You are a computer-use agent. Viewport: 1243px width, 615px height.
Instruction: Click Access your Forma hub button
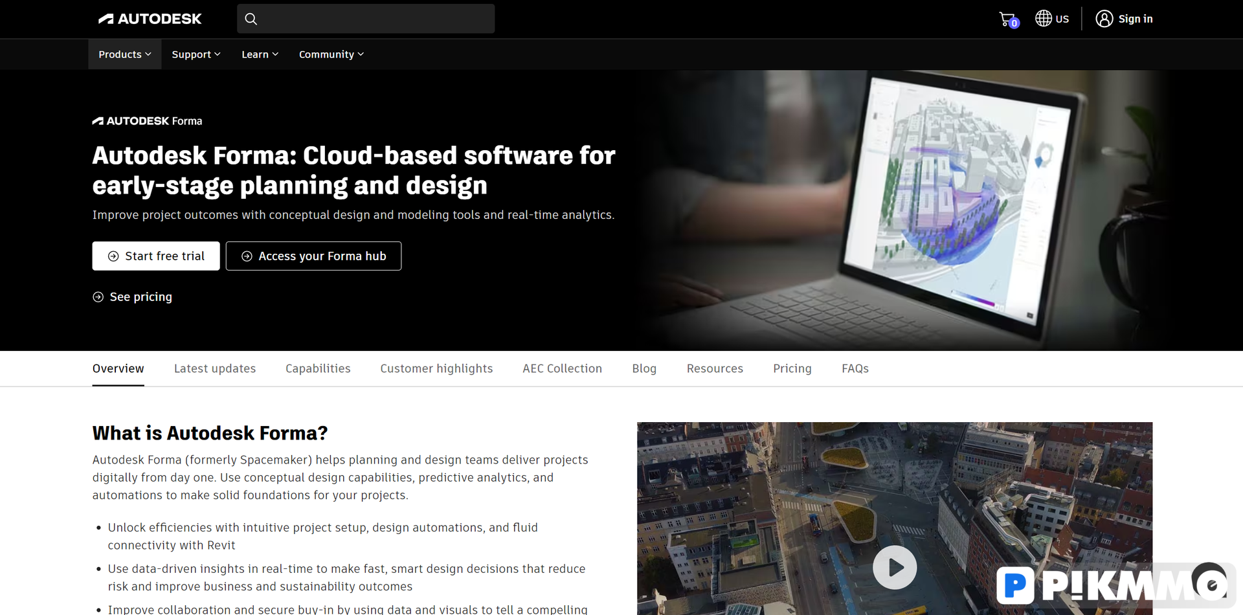(x=313, y=256)
